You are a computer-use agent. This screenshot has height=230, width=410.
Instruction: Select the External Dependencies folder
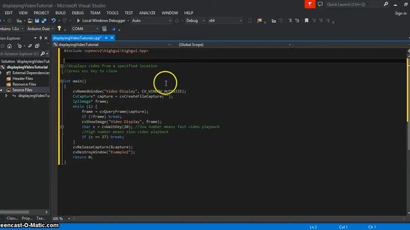[x=31, y=73]
